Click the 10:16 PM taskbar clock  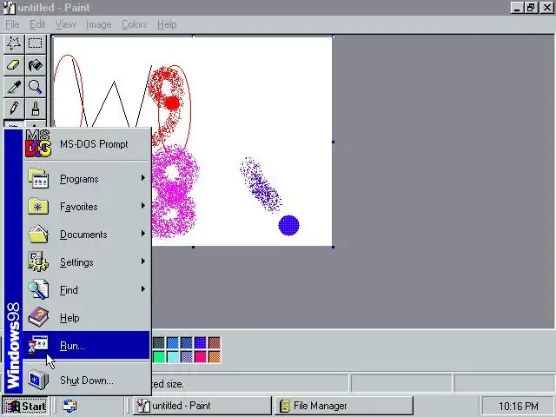tap(518, 406)
